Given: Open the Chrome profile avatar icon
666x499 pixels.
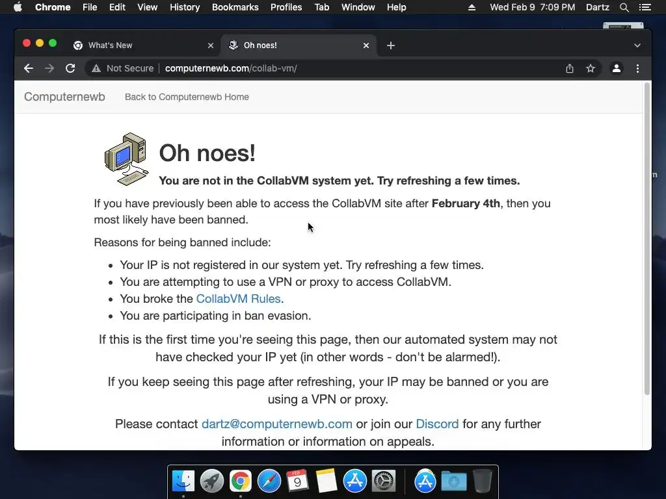Looking at the screenshot, I should click(x=617, y=68).
